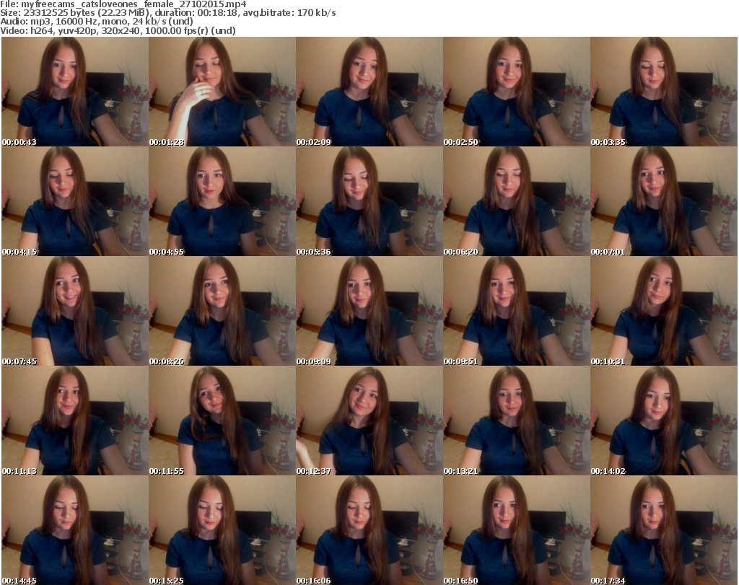Click the thumbnail marked 00:02:09
Viewport: 739px width, 585px height.
tap(369, 92)
